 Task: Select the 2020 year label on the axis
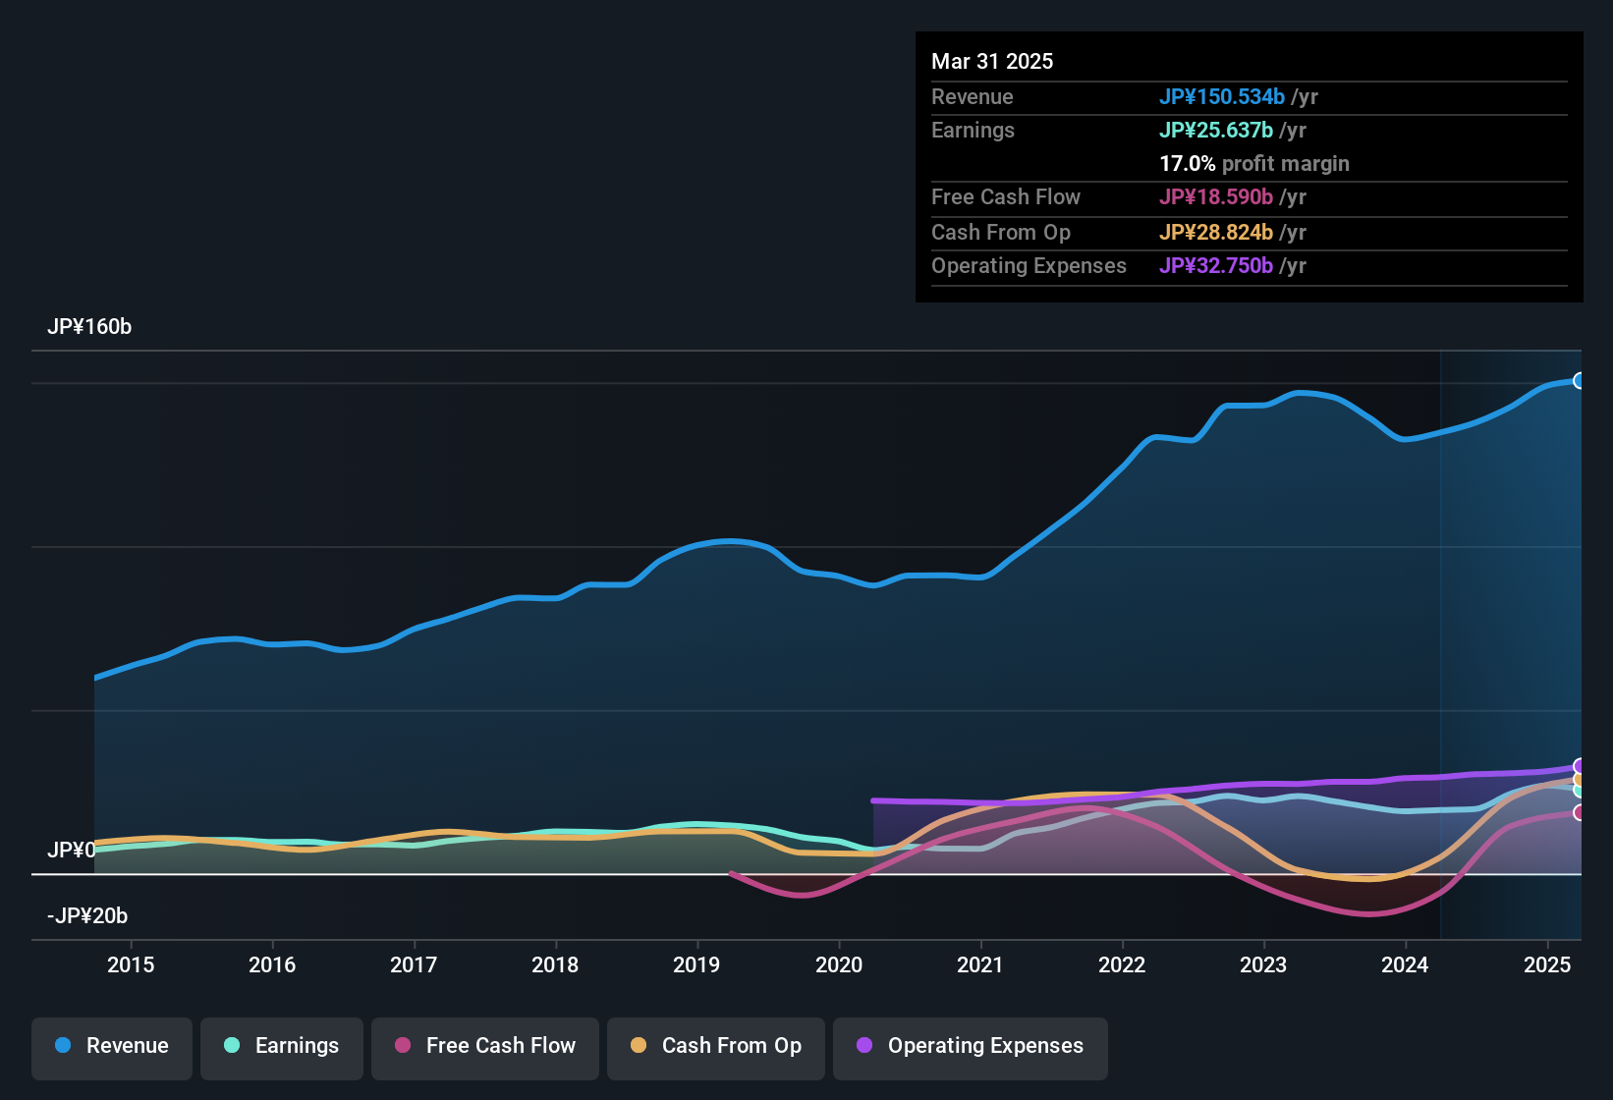[840, 965]
